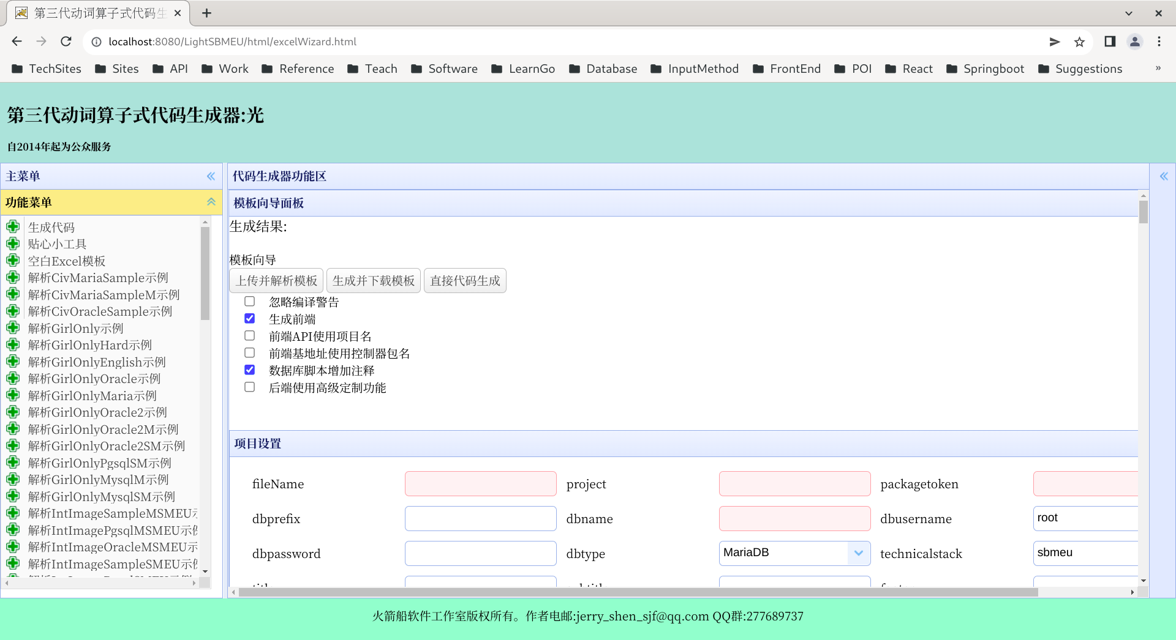Click green plus icon beside 空白Excel模板
The height and width of the screenshot is (640, 1176).
[x=13, y=261]
